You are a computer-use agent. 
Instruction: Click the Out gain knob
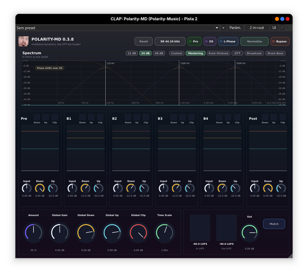pyautogui.click(x=250, y=232)
